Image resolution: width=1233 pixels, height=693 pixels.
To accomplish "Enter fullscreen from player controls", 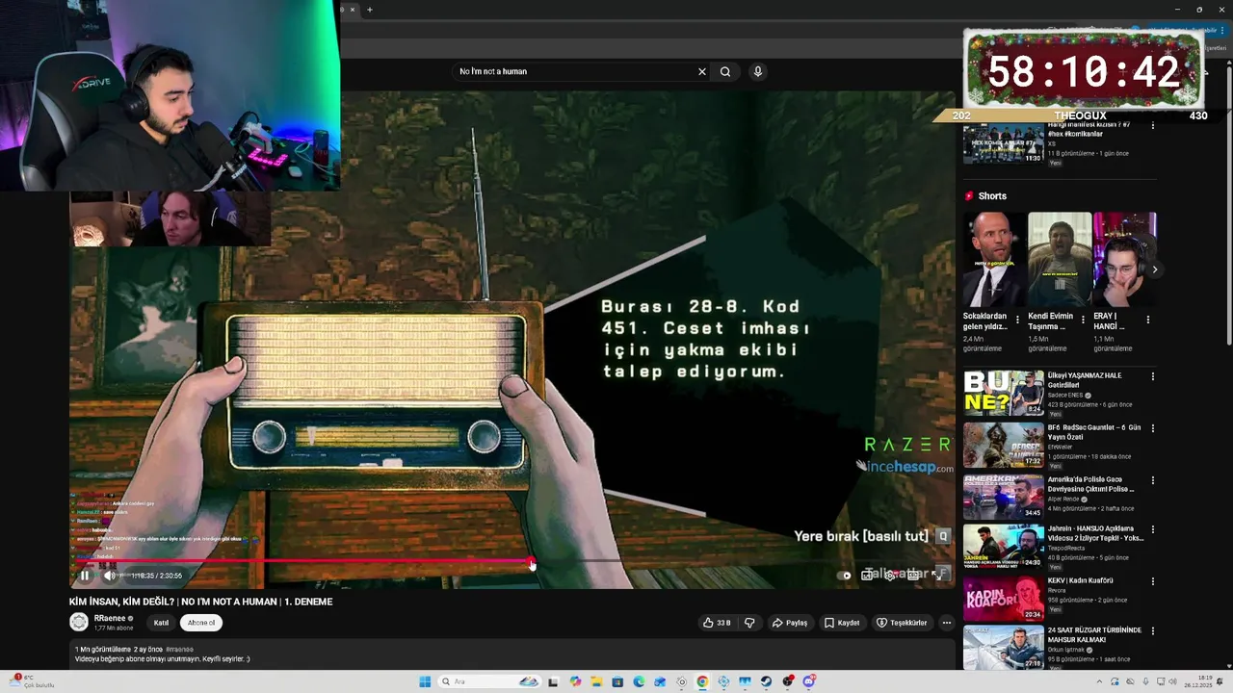I will (x=937, y=576).
